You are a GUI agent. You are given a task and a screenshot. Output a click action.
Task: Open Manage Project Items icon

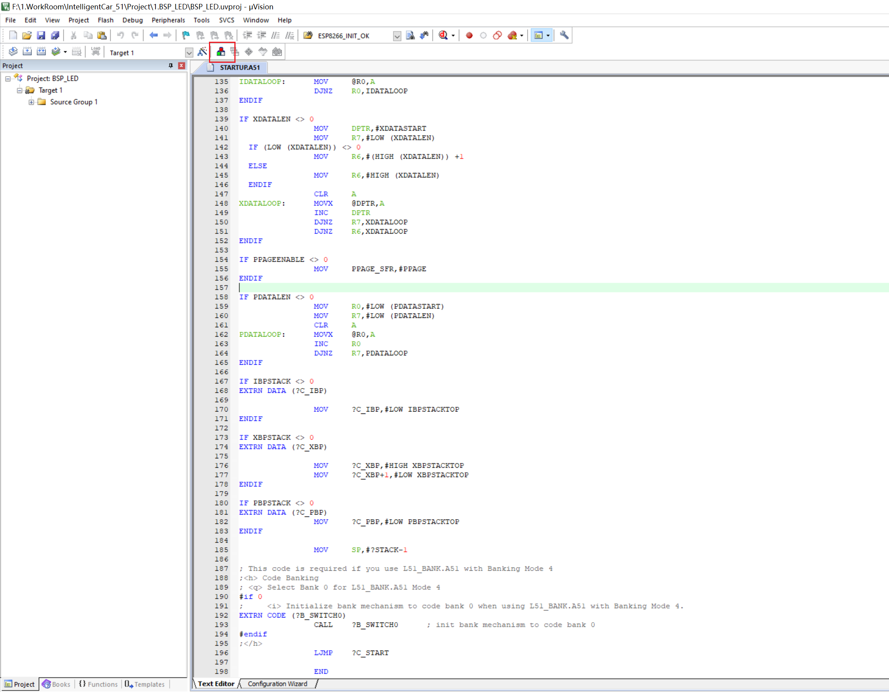tap(221, 51)
